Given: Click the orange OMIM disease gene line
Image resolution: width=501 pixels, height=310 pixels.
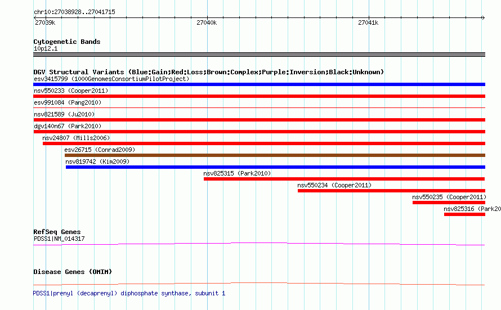Looking at the screenshot, I should point(259,284).
